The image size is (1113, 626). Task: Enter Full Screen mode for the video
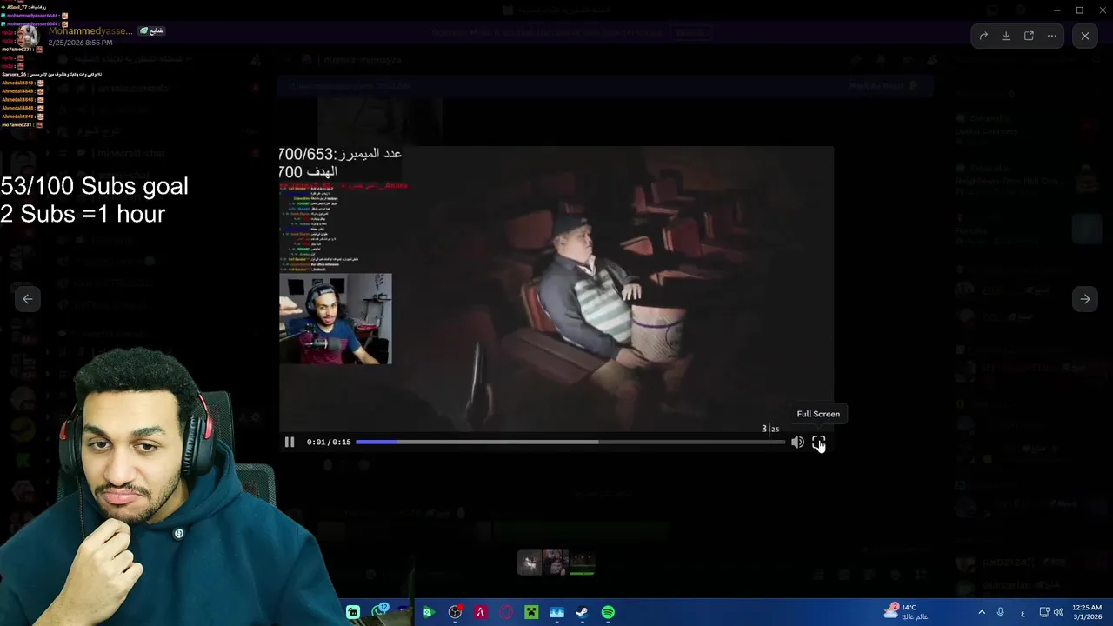[x=818, y=443]
